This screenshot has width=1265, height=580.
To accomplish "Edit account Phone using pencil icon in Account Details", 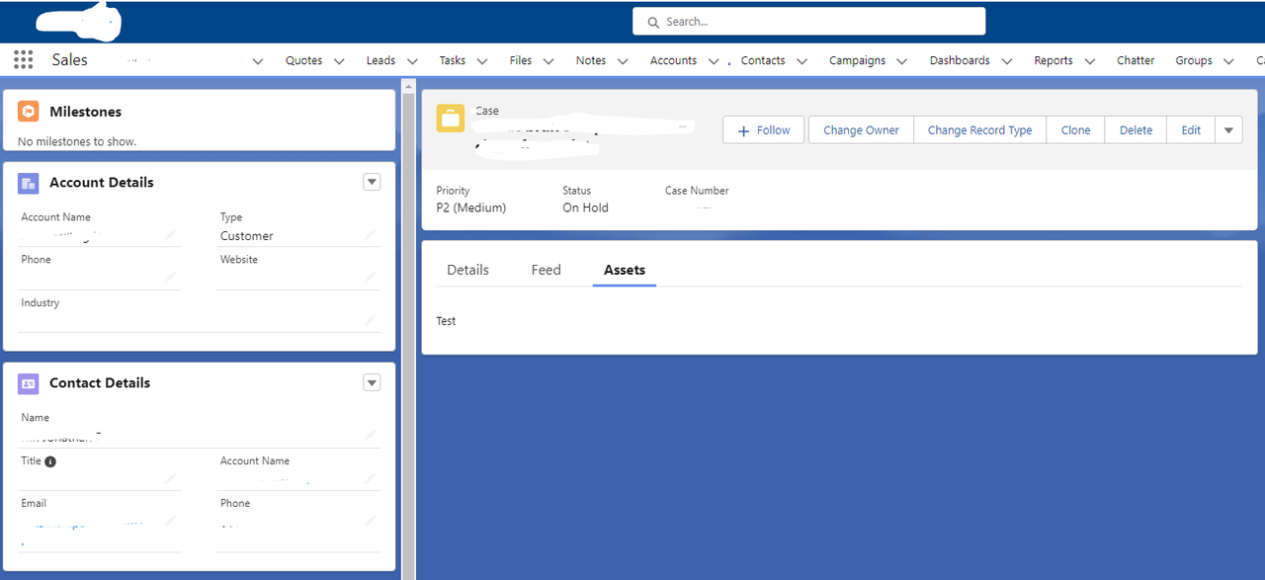I will [x=171, y=277].
